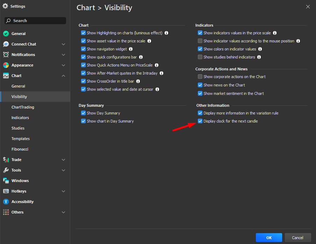The image size is (316, 244).
Task: Collapse the Chart section chevron
Action: [x=63, y=76]
